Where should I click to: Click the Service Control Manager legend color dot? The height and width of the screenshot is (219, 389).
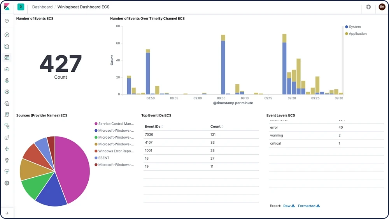click(x=96, y=124)
